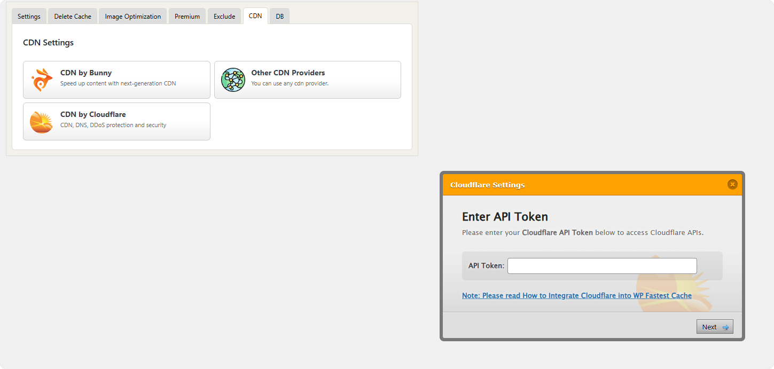Click the Next button

click(x=715, y=327)
